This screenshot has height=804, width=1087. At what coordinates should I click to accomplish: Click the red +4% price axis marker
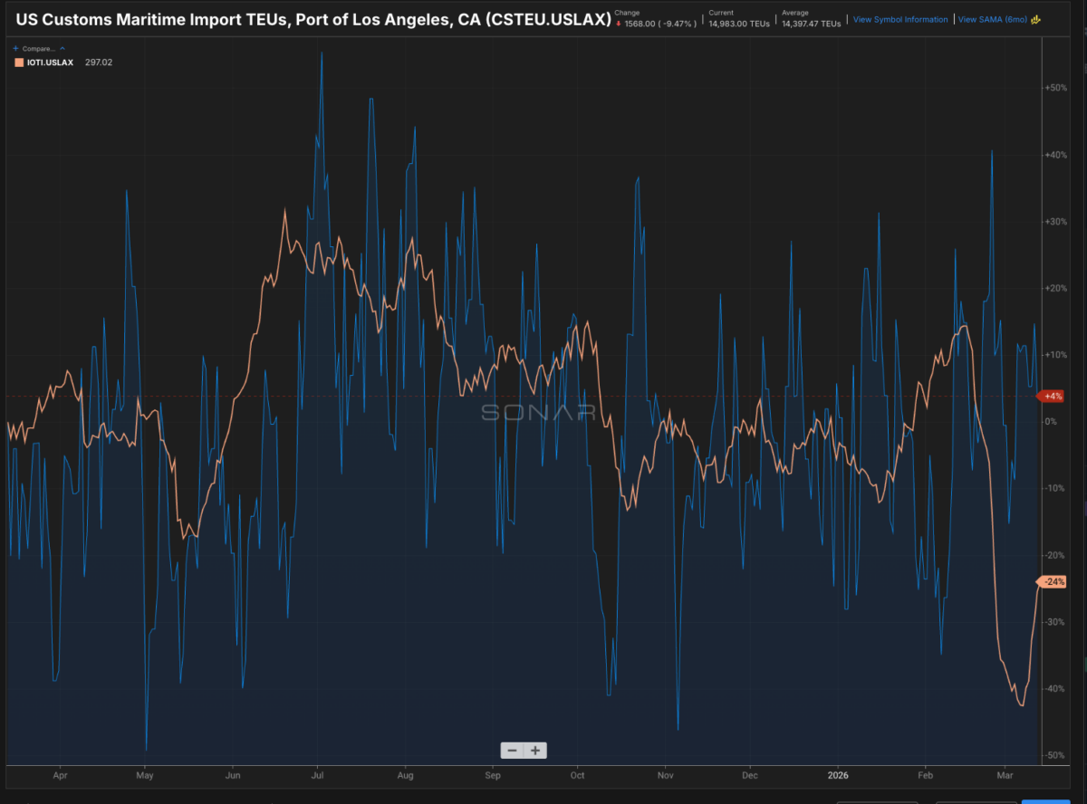(x=1053, y=397)
